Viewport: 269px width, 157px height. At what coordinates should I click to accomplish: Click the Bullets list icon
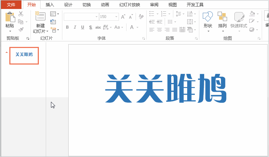[x=152, y=14]
